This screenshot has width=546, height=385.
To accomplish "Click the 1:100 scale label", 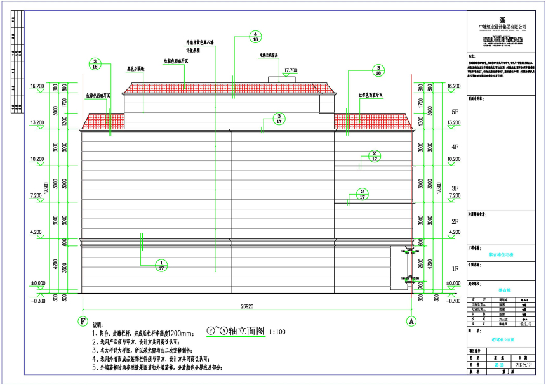I will [x=277, y=332].
